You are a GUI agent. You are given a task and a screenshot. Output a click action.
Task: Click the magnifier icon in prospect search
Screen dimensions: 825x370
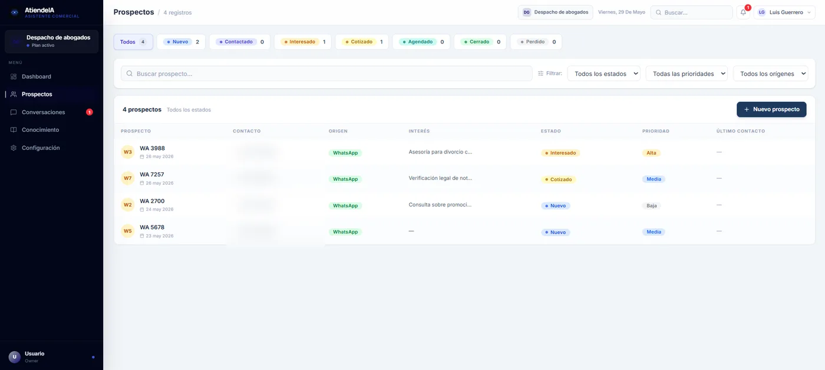pos(130,74)
